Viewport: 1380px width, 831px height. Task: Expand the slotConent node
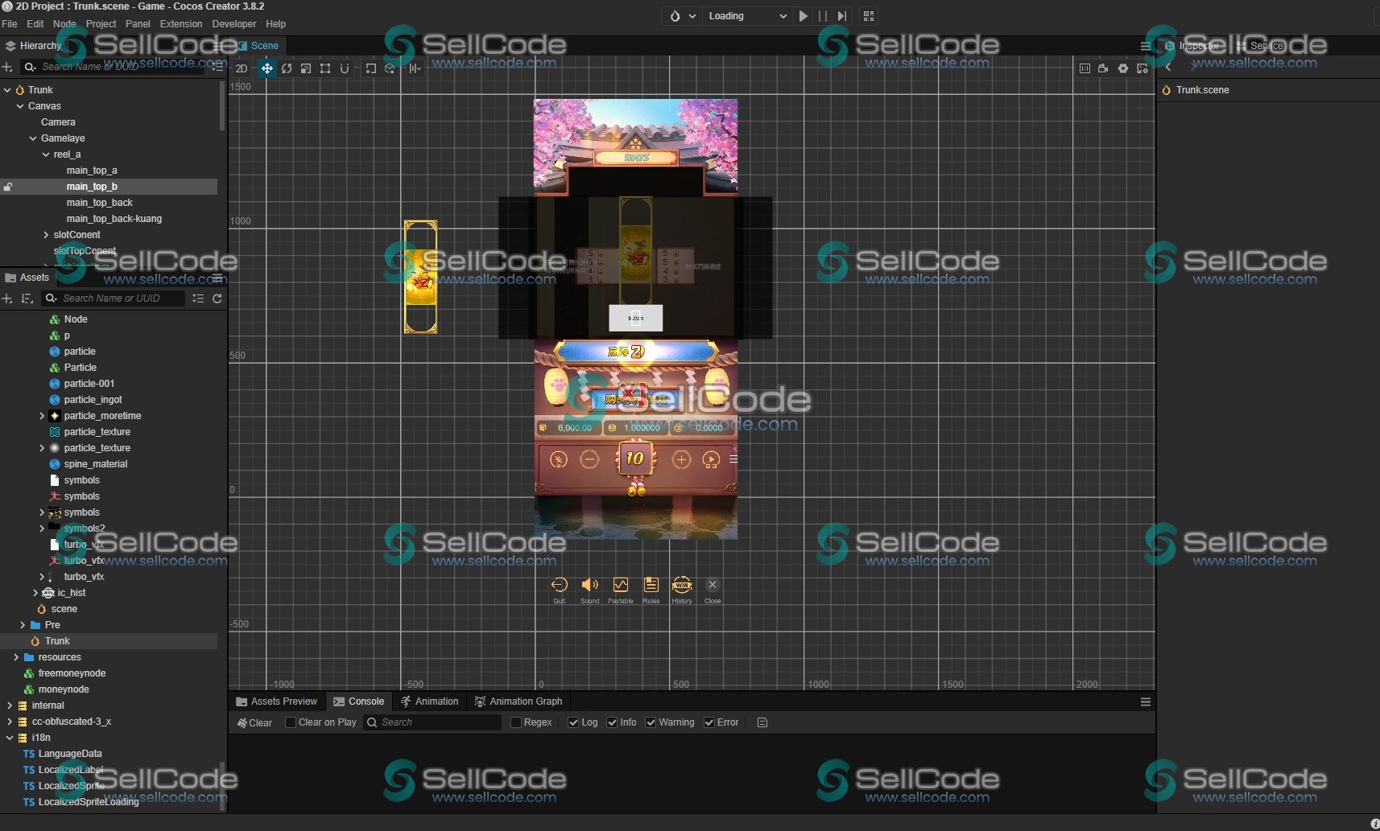coord(46,235)
